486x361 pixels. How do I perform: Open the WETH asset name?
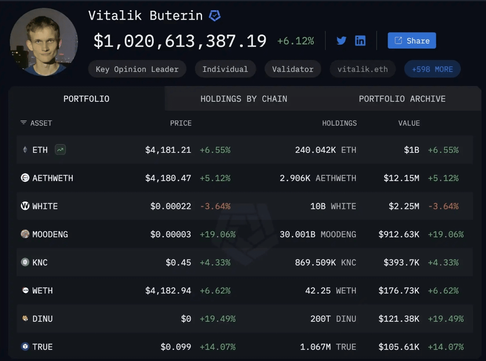(43, 291)
